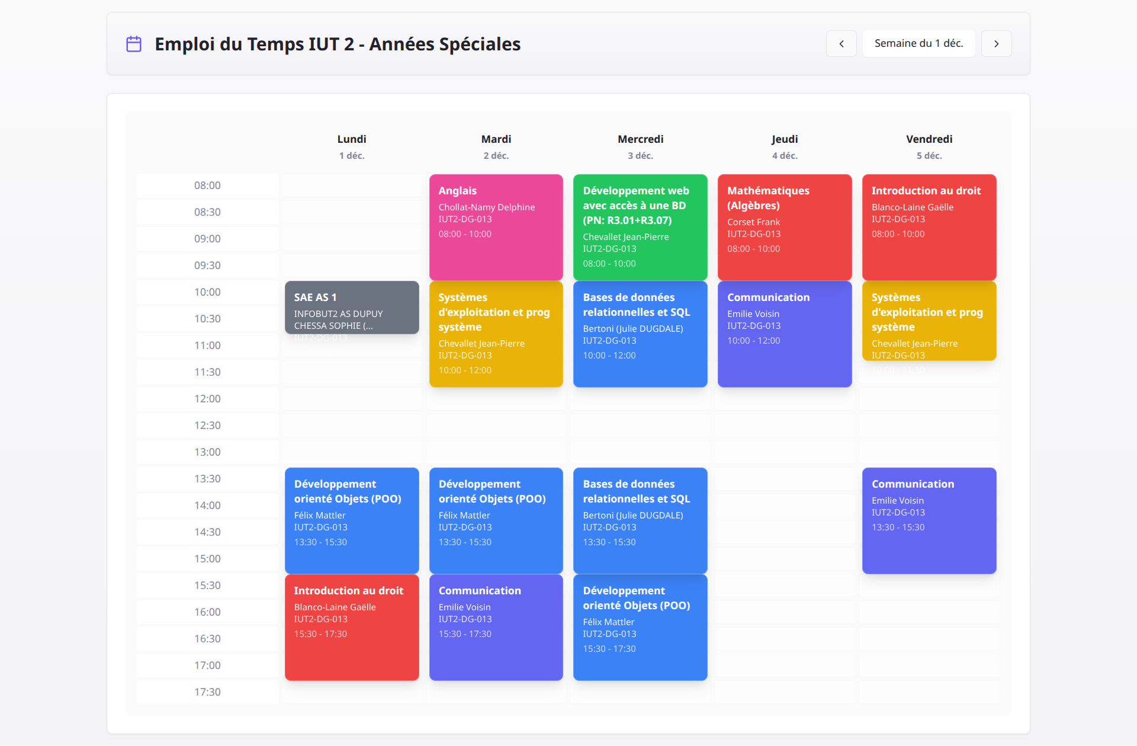Select the Lundi 1 déc. column header

click(352, 146)
